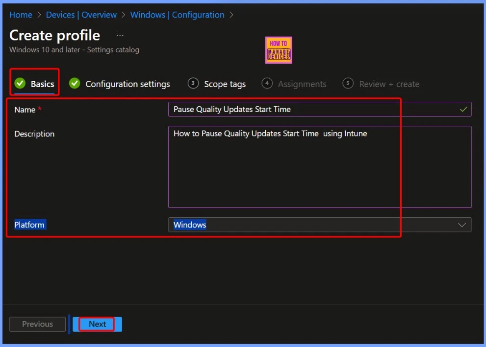
Task: Open the Scope tags step
Action: [x=217, y=84]
